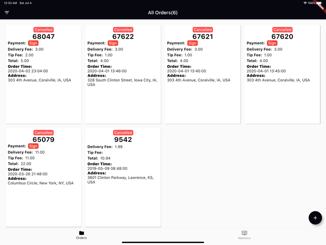Select the Sign payment tag on order 67620

(272, 43)
